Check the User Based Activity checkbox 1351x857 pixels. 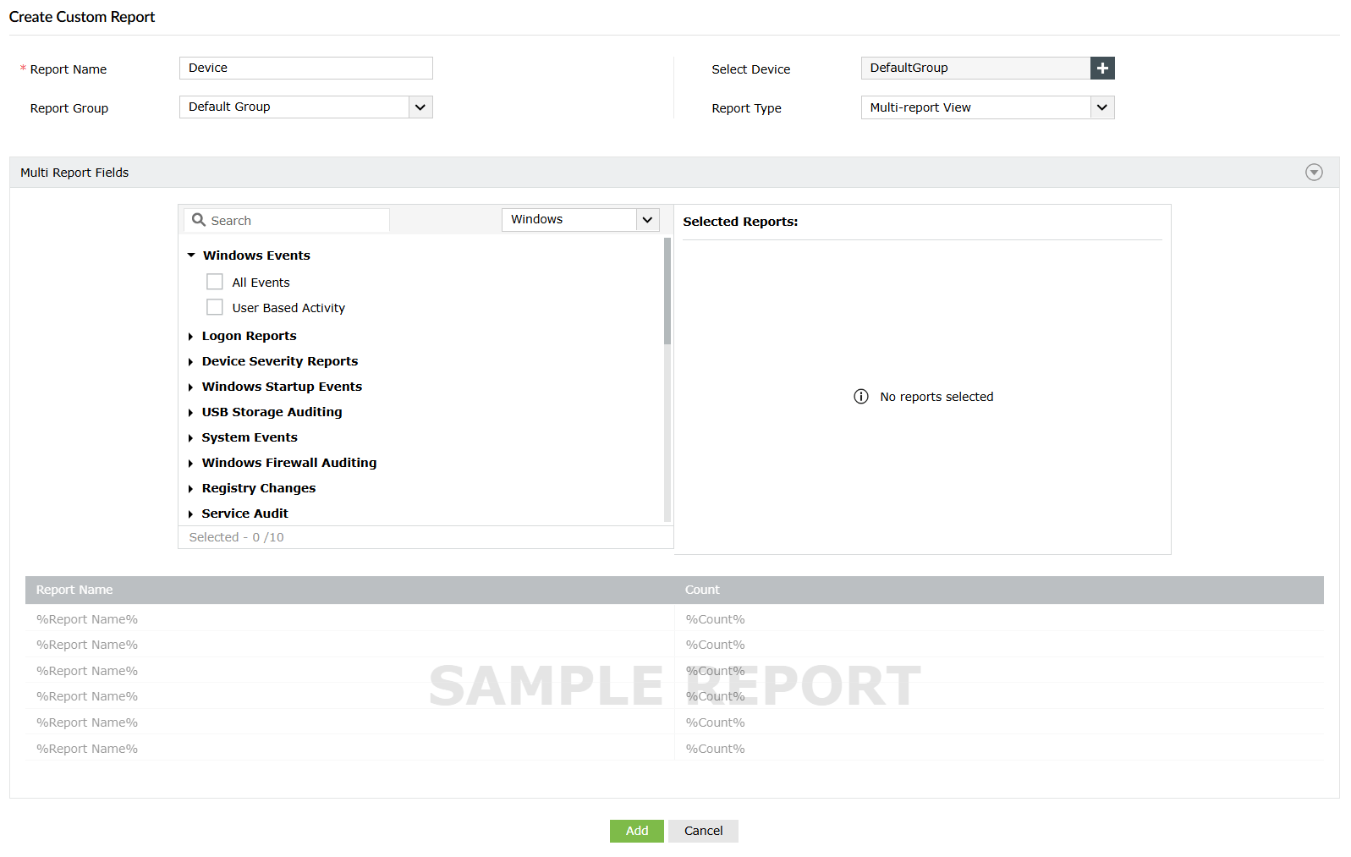tap(215, 307)
